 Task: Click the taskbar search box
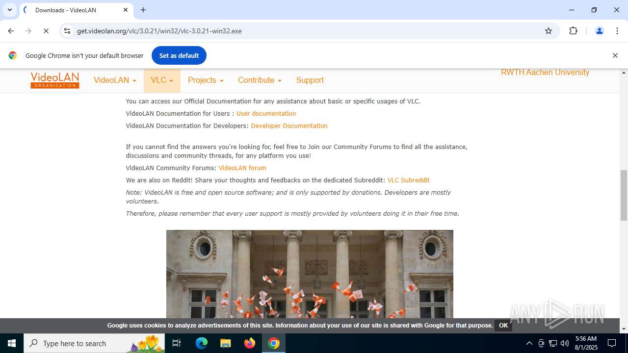94,343
